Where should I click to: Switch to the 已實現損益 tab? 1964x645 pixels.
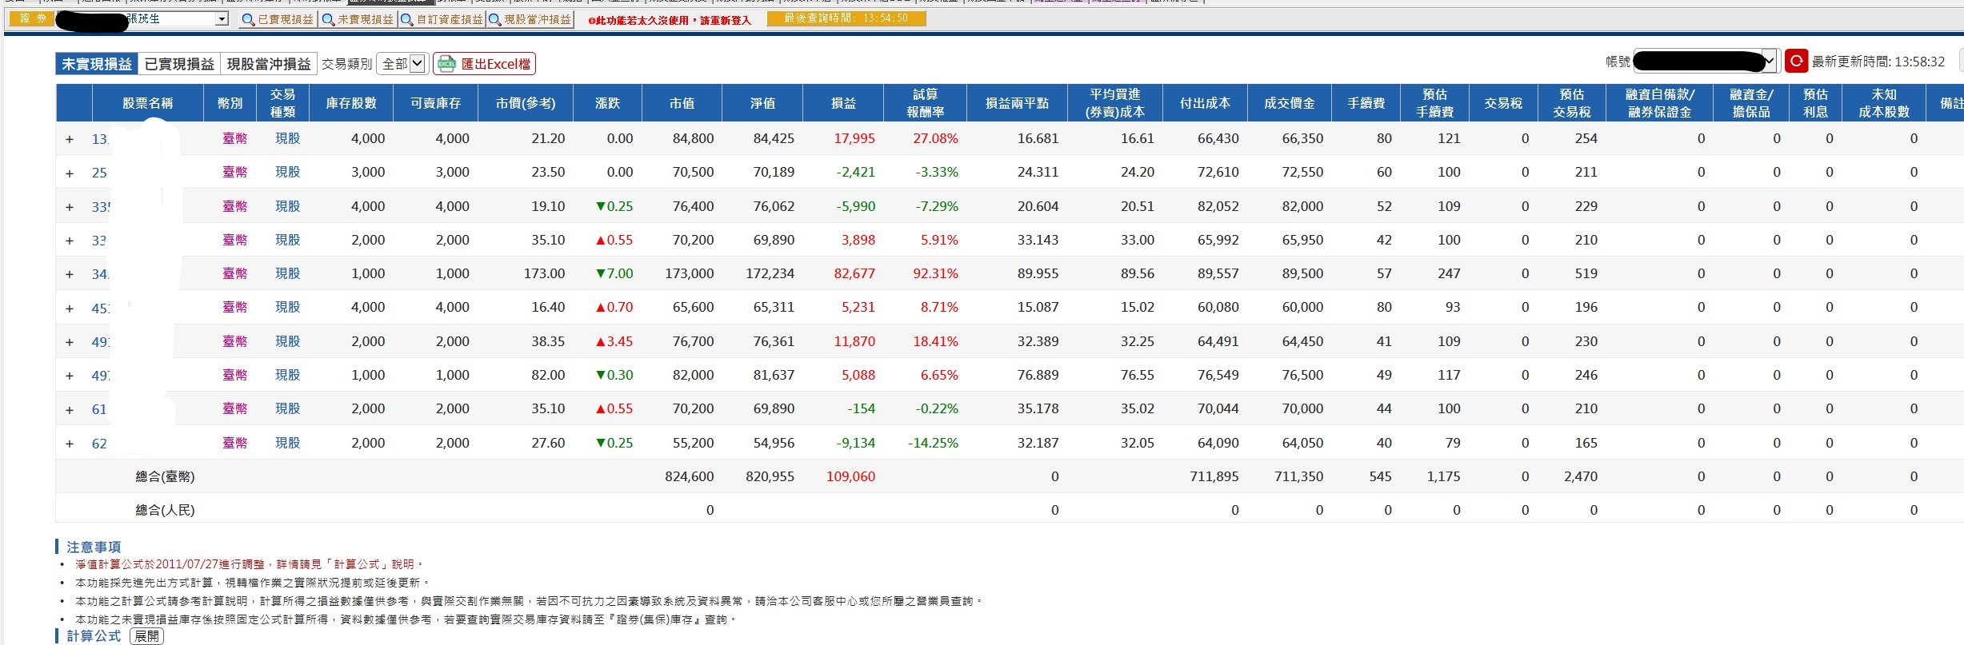(x=179, y=64)
